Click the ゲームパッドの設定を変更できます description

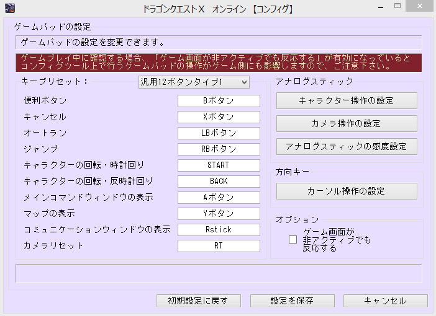pos(219,43)
